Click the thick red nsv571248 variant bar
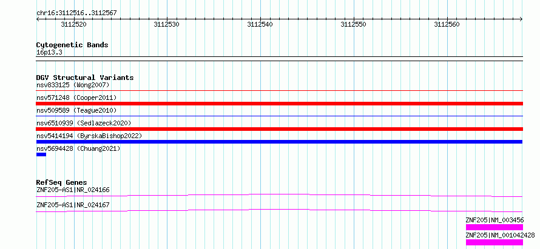 tap(280, 104)
